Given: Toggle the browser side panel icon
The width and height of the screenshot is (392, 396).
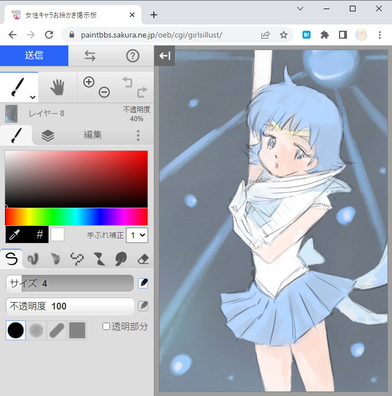Looking at the screenshot, I should (x=342, y=35).
